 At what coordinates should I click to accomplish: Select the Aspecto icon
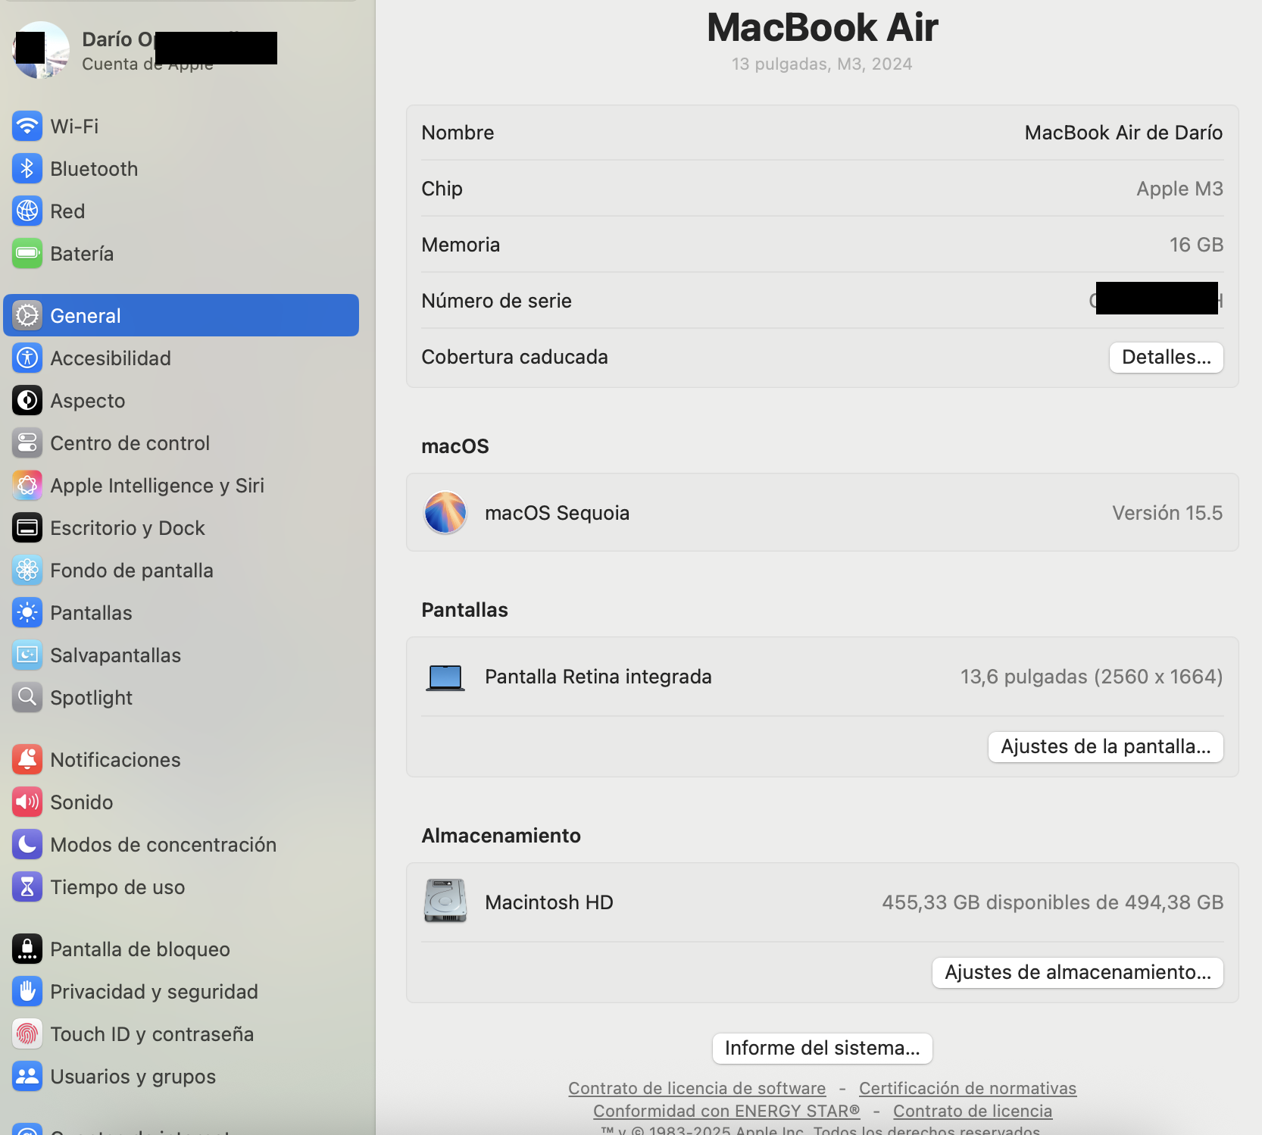point(27,400)
